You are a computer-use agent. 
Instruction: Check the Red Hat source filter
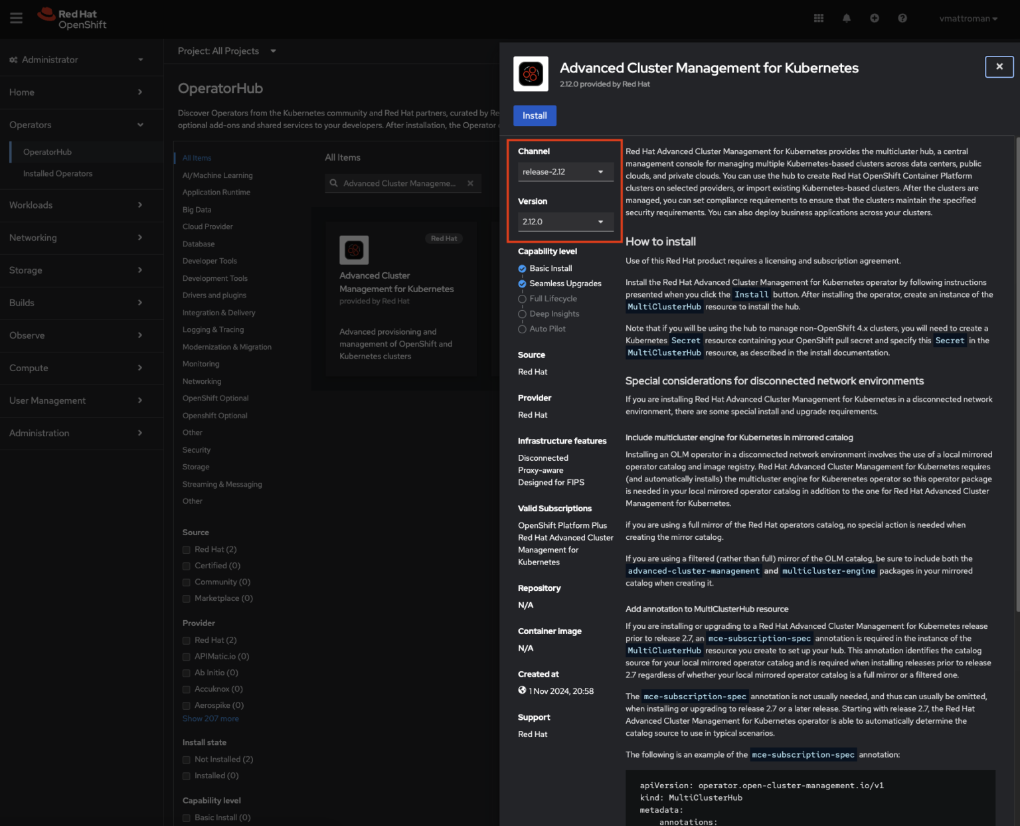186,549
